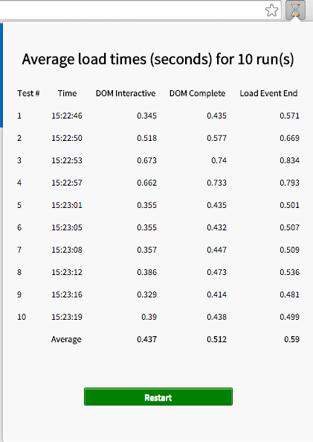Image resolution: width=313 pixels, height=442 pixels.
Task: Click the bookmark star icon
Action: [x=271, y=10]
